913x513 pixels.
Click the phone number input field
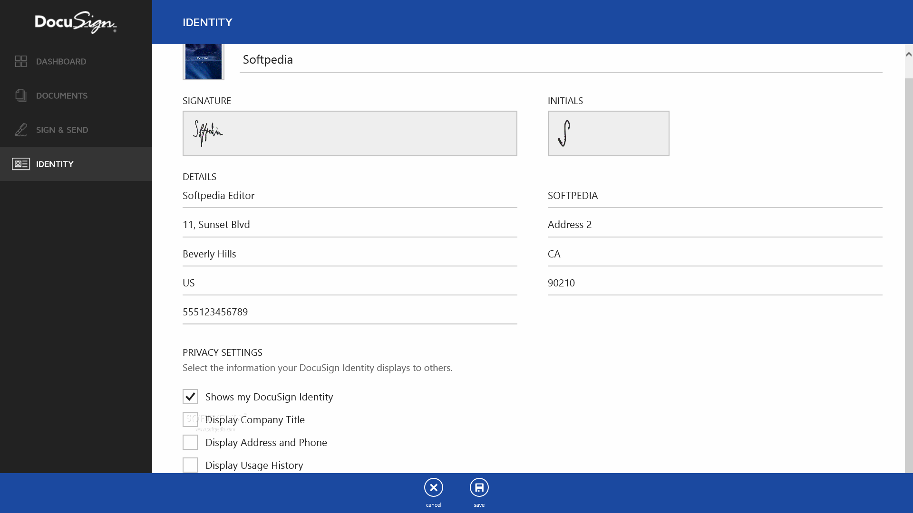[x=350, y=312]
